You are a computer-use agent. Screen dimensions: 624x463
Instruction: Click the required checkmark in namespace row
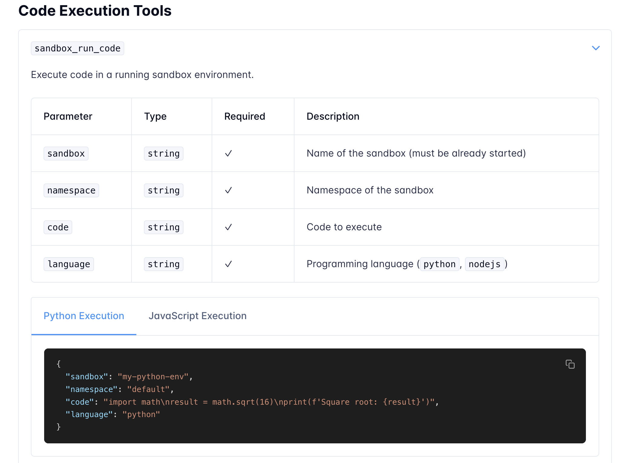point(229,190)
